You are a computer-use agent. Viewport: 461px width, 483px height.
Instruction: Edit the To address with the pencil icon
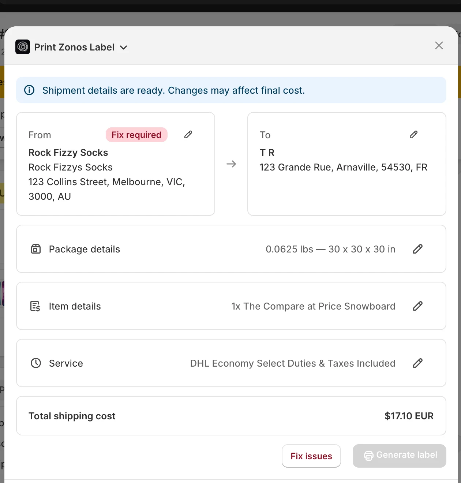coord(413,135)
